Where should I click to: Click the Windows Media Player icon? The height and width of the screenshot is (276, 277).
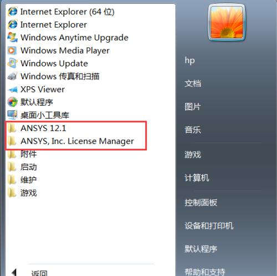pos(12,50)
